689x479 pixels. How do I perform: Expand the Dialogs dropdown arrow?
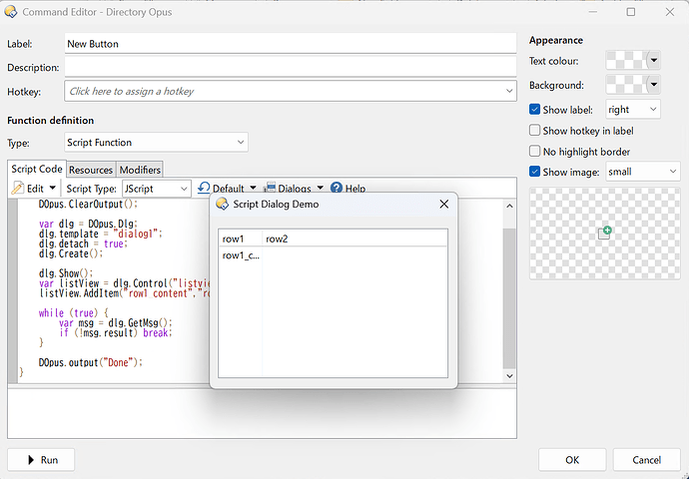321,188
